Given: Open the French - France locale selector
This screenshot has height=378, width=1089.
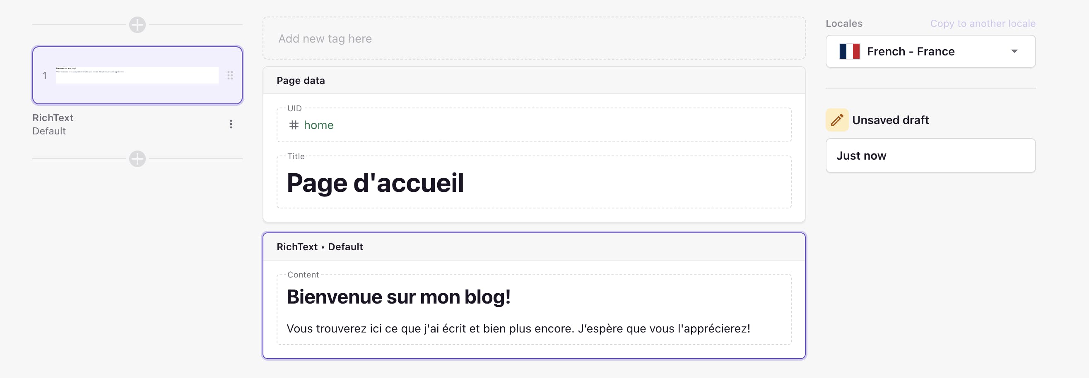Looking at the screenshot, I should click(x=930, y=52).
